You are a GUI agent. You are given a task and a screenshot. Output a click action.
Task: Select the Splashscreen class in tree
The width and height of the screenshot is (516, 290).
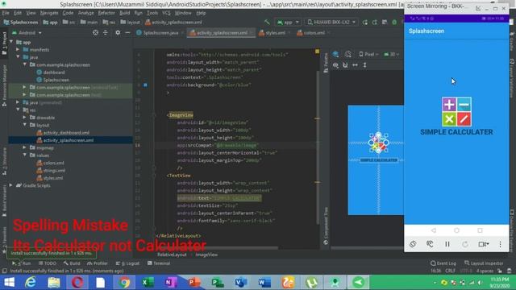[x=52, y=80]
